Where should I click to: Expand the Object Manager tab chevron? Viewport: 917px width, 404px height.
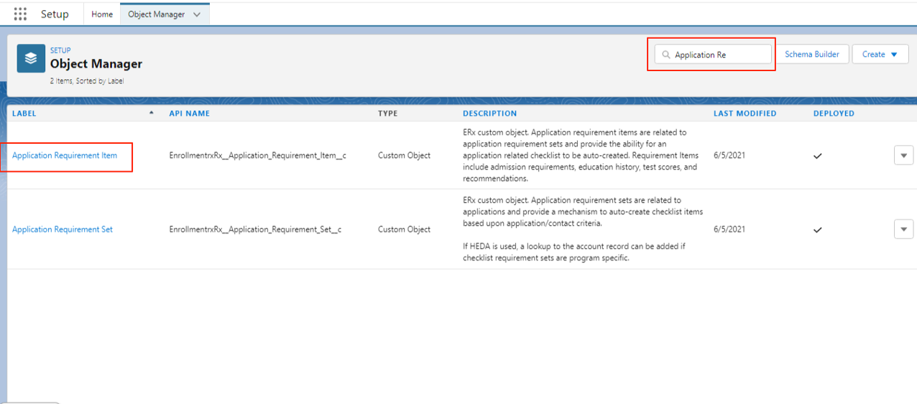197,14
